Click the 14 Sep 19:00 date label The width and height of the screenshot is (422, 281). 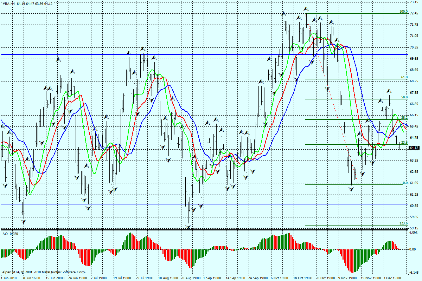click(x=235, y=278)
